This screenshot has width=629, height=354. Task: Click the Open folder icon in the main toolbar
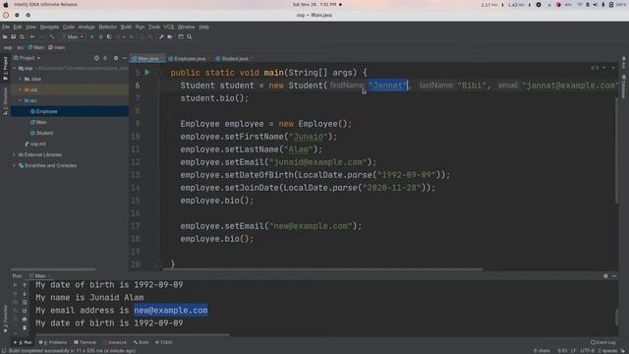pyautogui.click(x=5, y=37)
